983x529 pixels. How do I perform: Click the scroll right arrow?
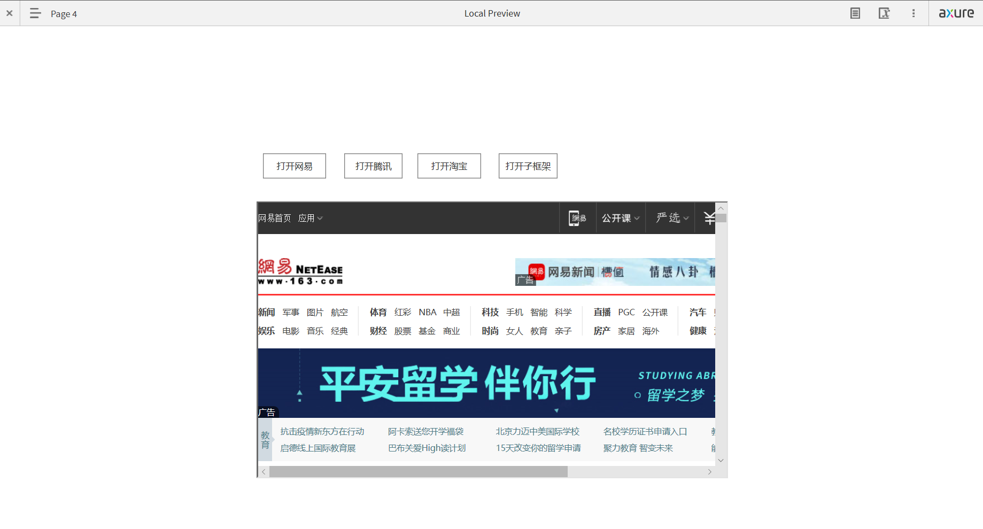click(709, 472)
